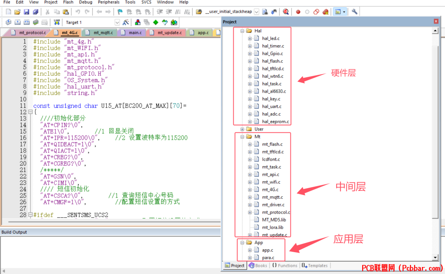Collapse #ifdef fold at line 28
The width and height of the screenshot is (445, 274).
(30, 215)
